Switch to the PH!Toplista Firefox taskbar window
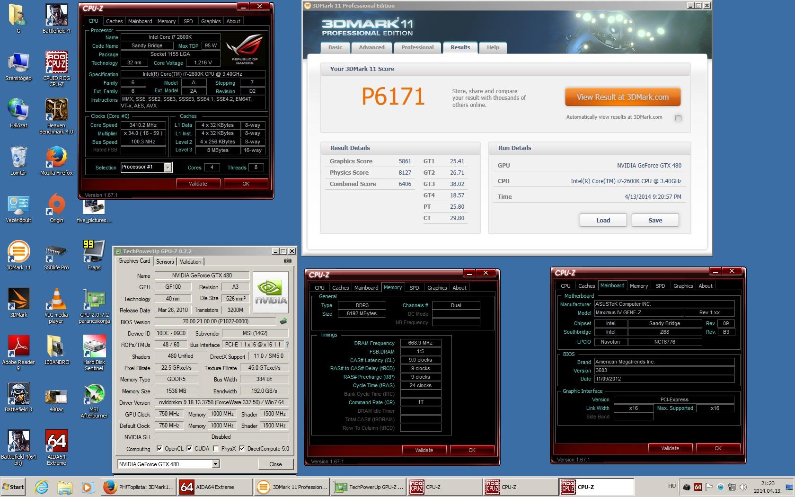 [139, 487]
